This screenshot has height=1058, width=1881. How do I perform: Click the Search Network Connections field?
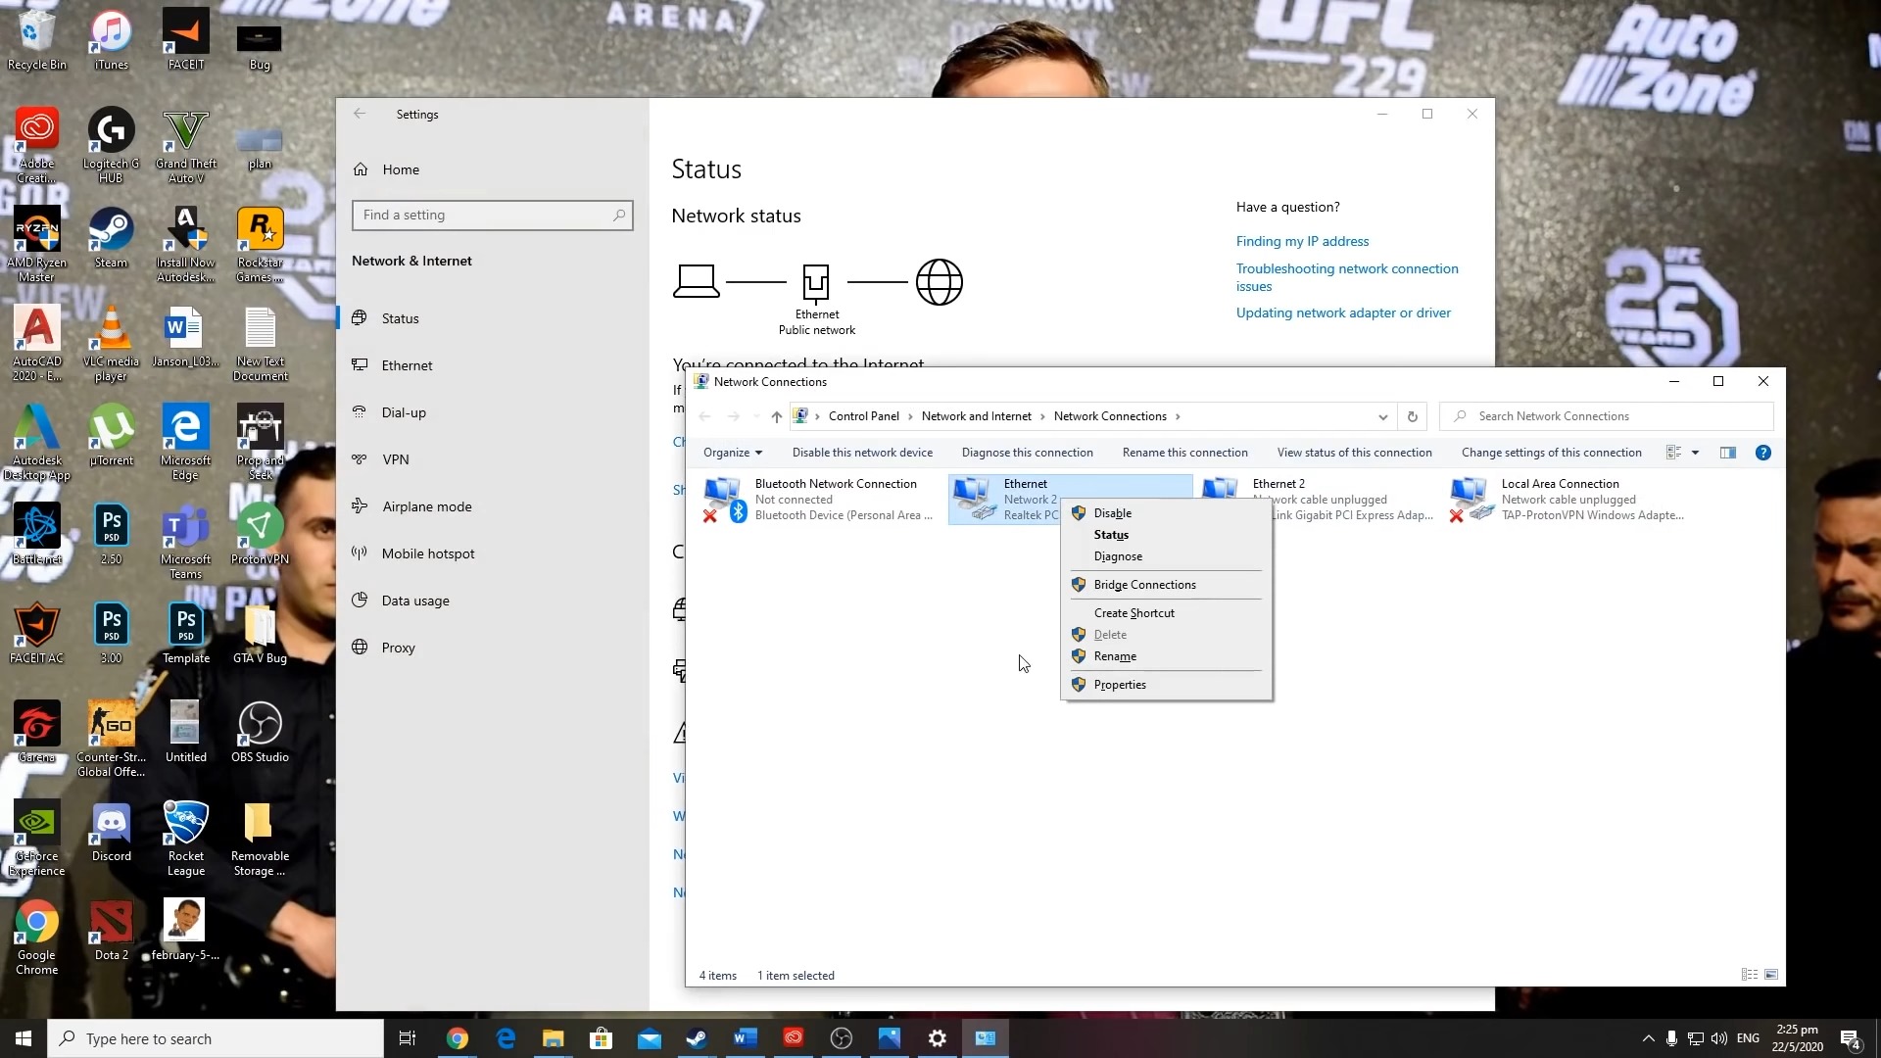[1607, 416]
